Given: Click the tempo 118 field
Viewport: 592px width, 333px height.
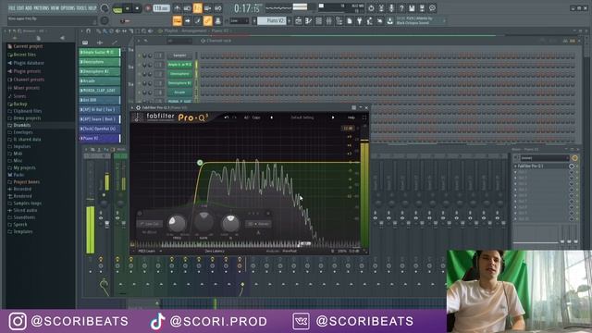Looking at the screenshot, I should pyautogui.click(x=161, y=8).
